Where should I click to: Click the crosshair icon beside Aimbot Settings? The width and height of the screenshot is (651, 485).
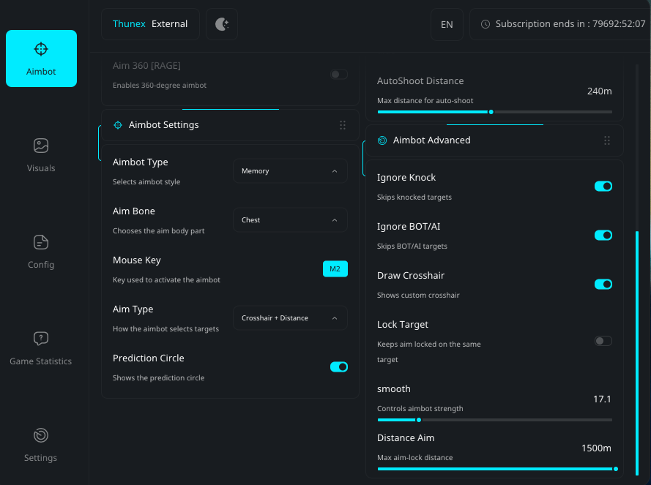pos(118,125)
